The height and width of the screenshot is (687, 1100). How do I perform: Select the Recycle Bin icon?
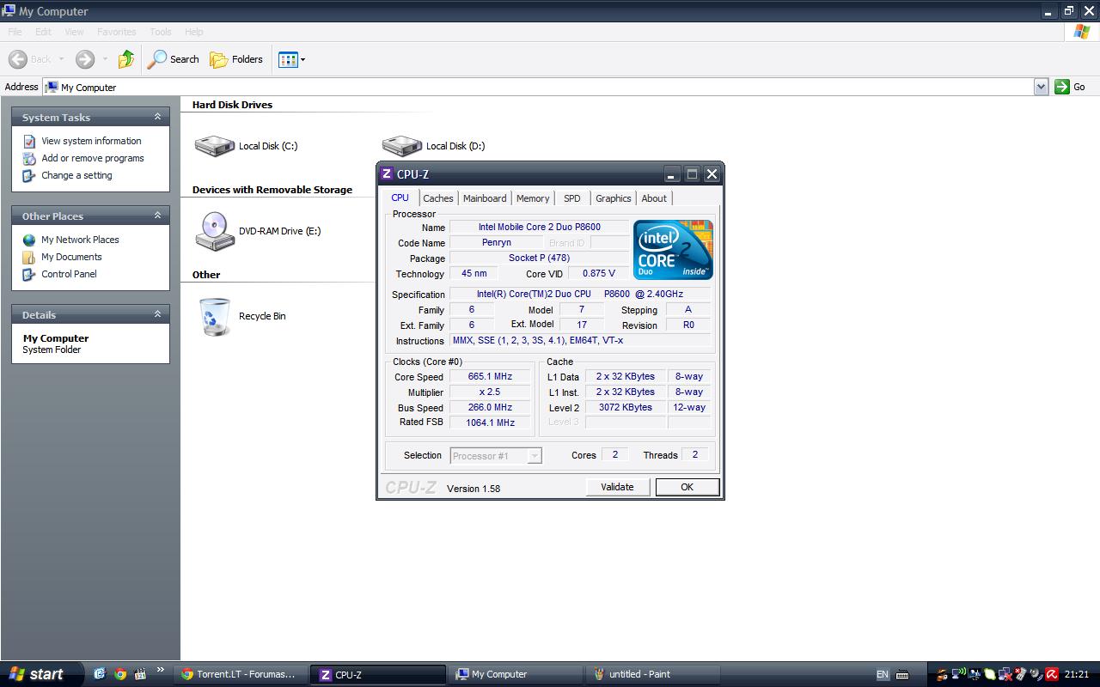(x=215, y=316)
